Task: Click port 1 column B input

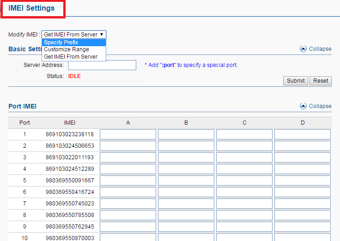Action: [x=186, y=134]
